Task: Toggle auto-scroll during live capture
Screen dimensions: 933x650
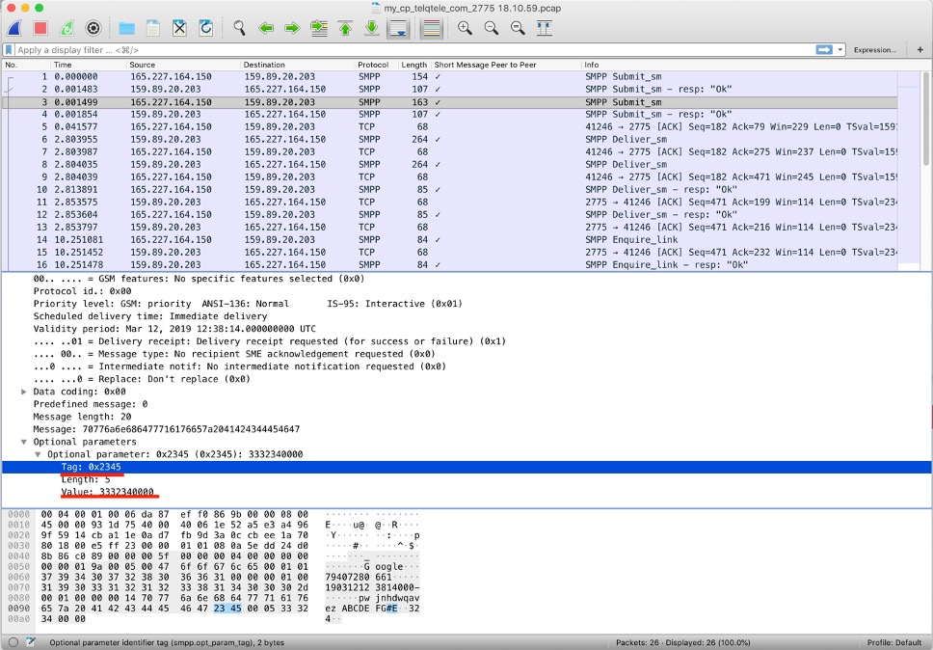Action: tap(397, 28)
